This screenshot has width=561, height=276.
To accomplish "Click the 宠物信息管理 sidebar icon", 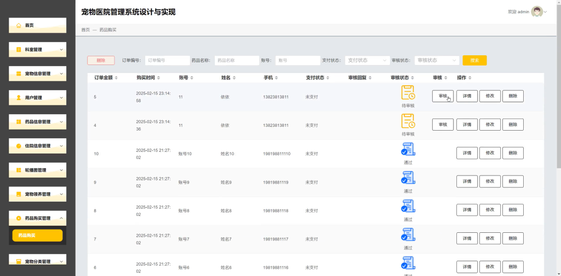I will pyautogui.click(x=19, y=74).
